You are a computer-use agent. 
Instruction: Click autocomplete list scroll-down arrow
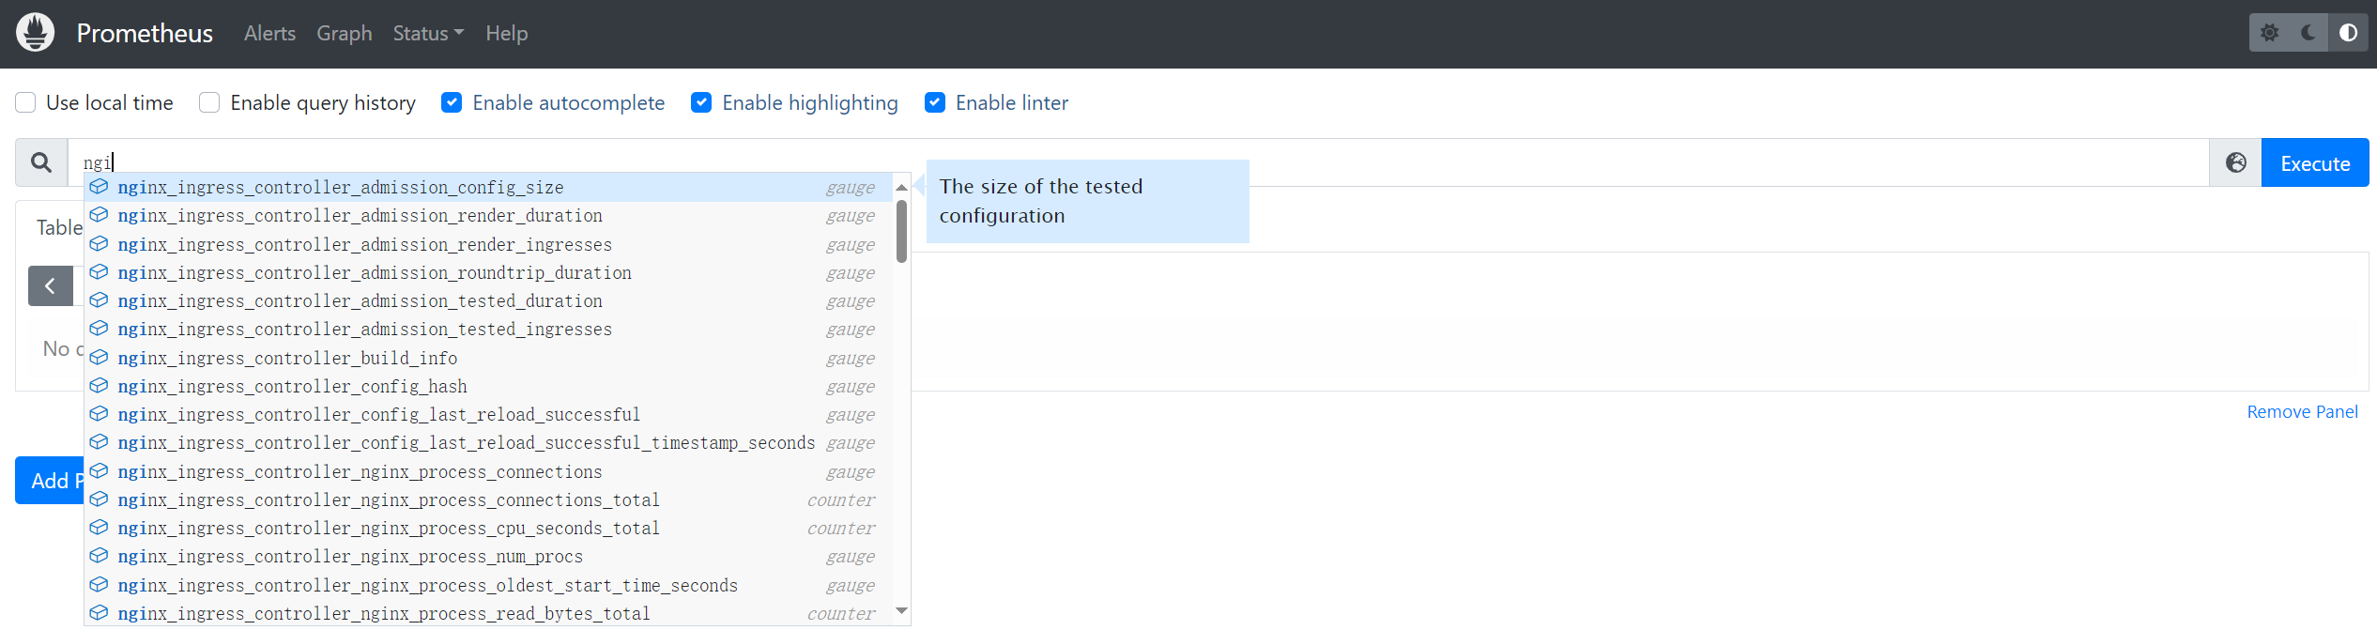pyautogui.click(x=901, y=611)
